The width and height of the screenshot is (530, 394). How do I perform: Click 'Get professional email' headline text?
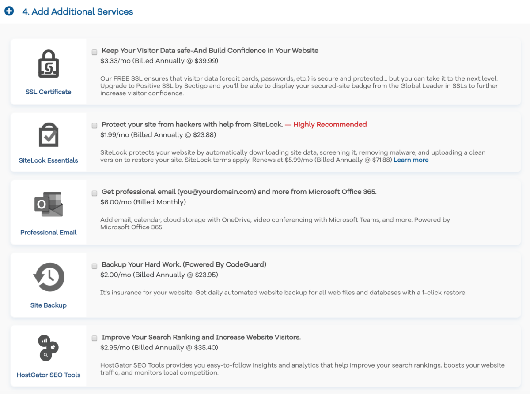point(239,192)
